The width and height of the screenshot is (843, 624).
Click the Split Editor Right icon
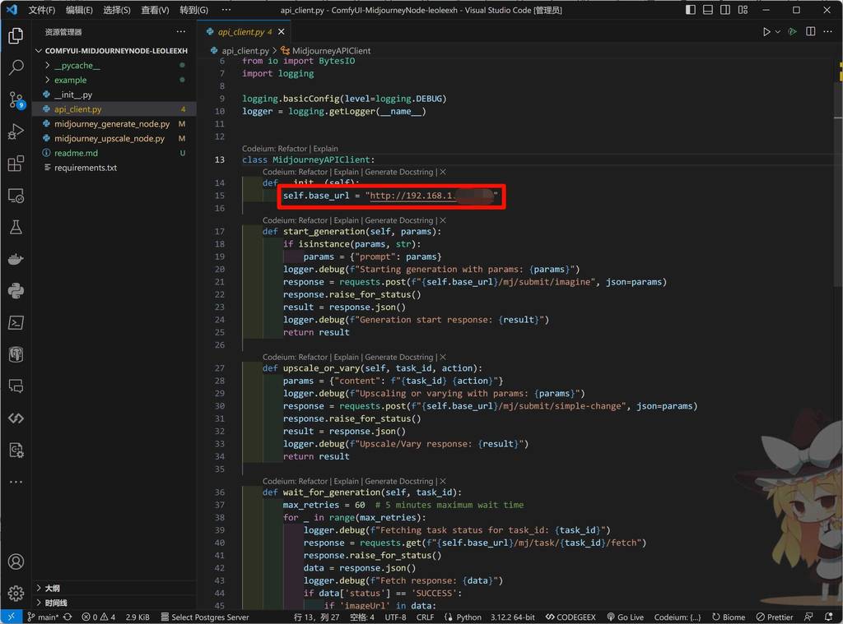point(810,32)
